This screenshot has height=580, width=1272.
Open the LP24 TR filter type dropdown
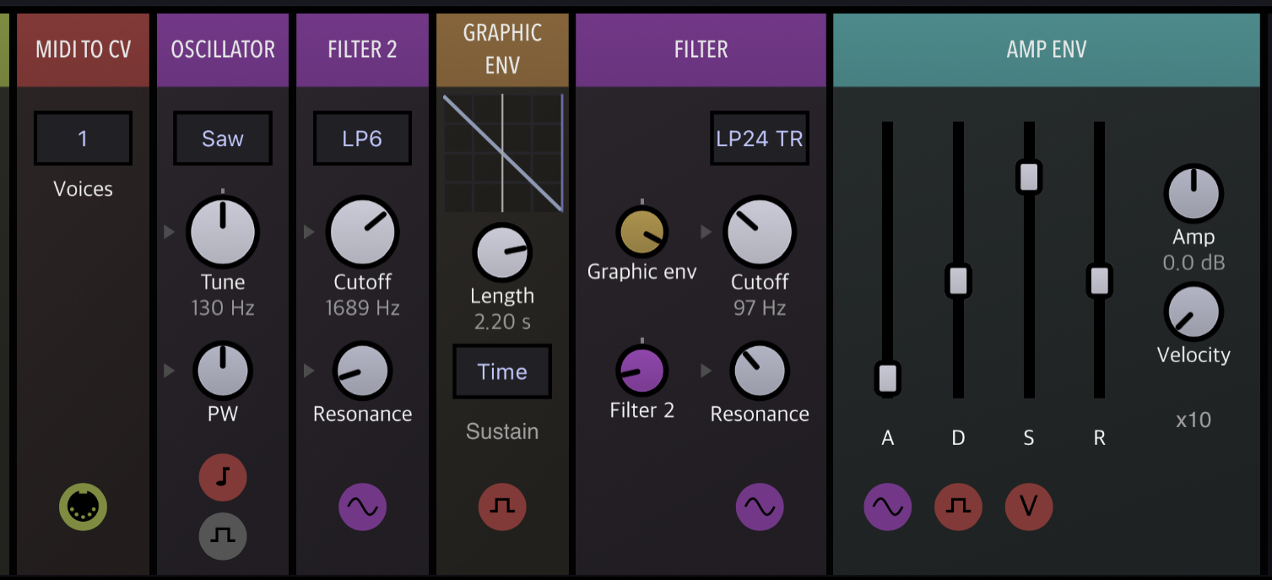[760, 138]
